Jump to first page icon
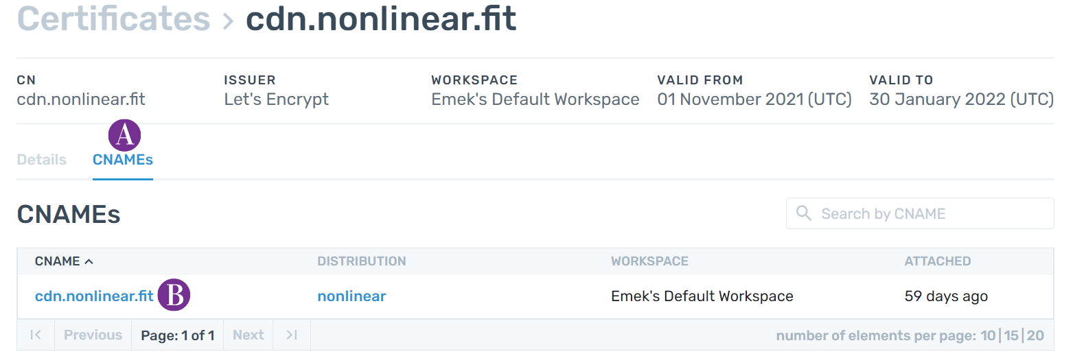This screenshot has width=1073, height=356. click(x=36, y=335)
